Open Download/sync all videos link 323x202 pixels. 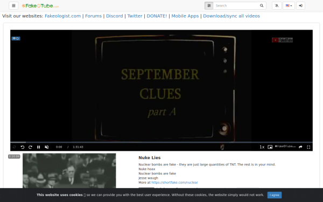pyautogui.click(x=231, y=16)
